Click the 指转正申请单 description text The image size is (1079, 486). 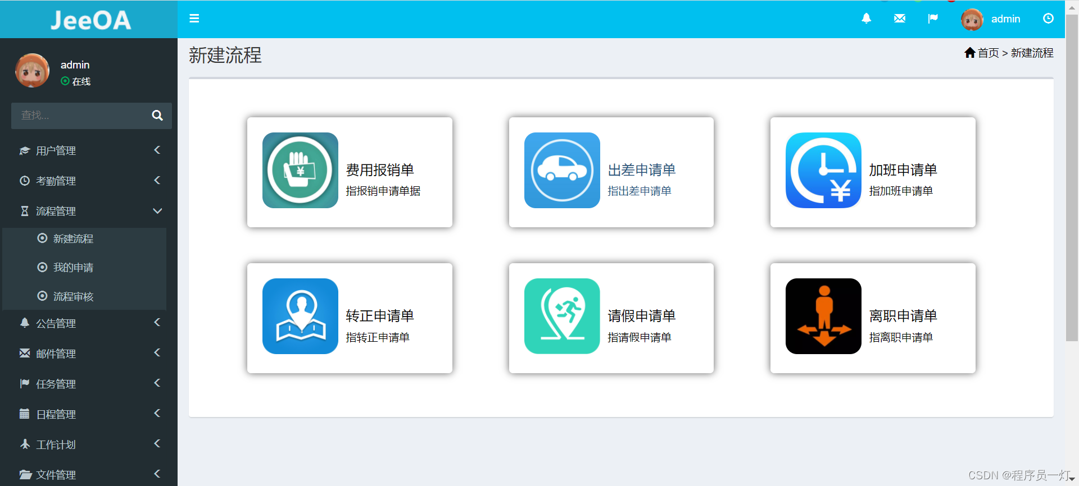[x=378, y=337]
